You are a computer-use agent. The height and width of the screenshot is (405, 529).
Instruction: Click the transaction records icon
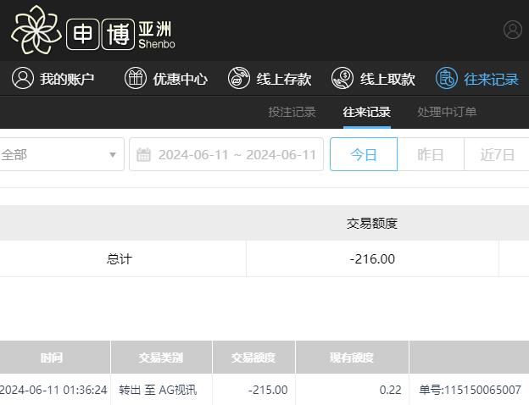click(x=446, y=79)
